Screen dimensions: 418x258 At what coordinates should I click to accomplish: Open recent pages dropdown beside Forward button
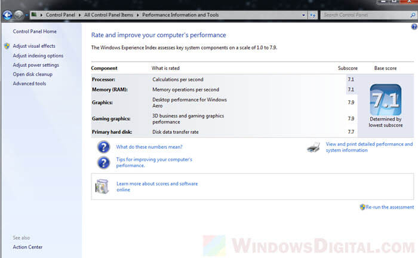pyautogui.click(x=27, y=15)
